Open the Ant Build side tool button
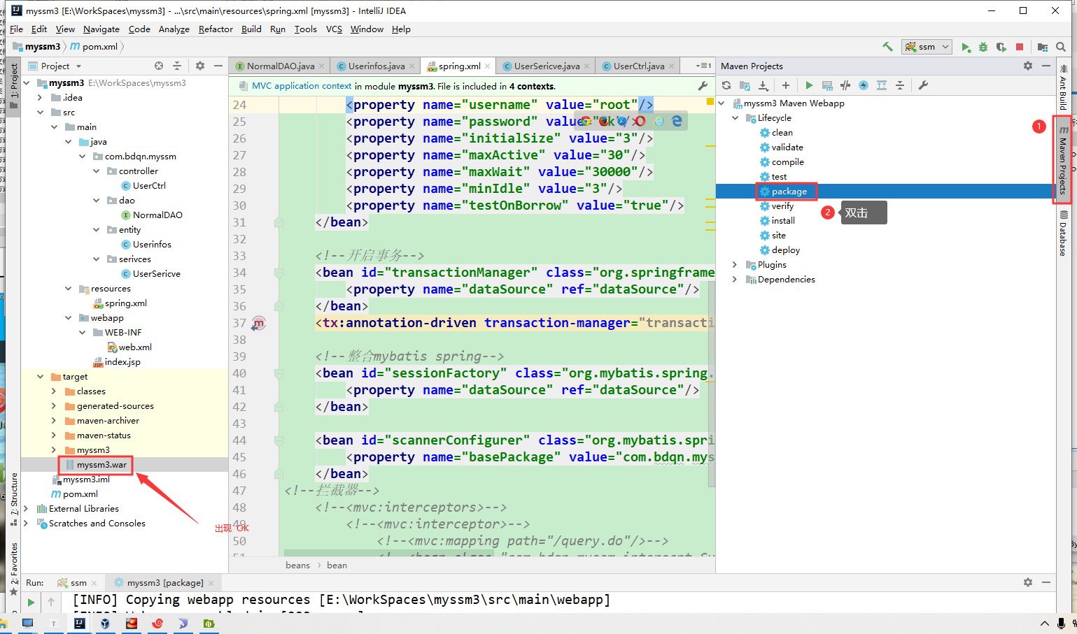 tap(1063, 88)
